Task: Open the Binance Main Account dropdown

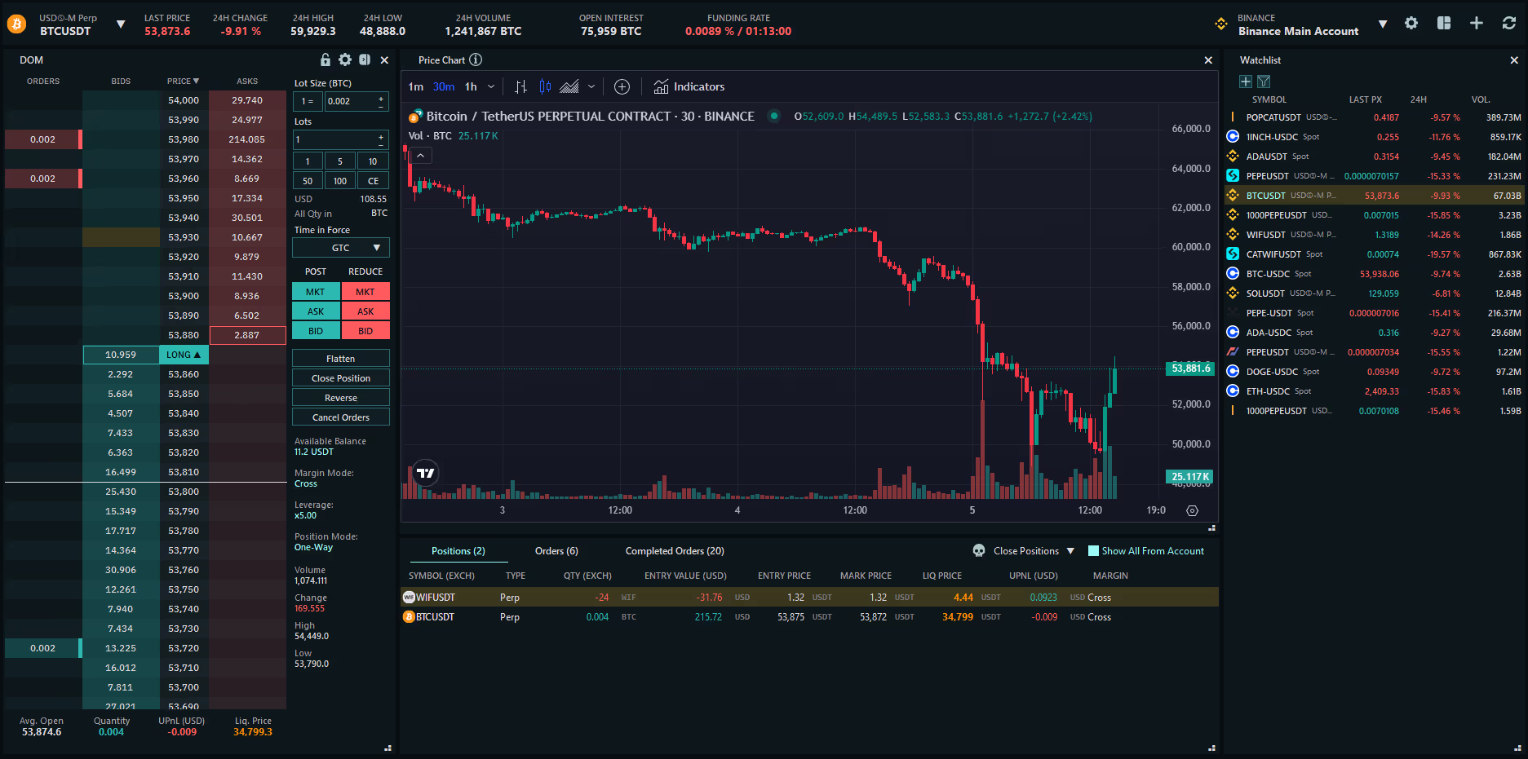Action: click(1383, 24)
